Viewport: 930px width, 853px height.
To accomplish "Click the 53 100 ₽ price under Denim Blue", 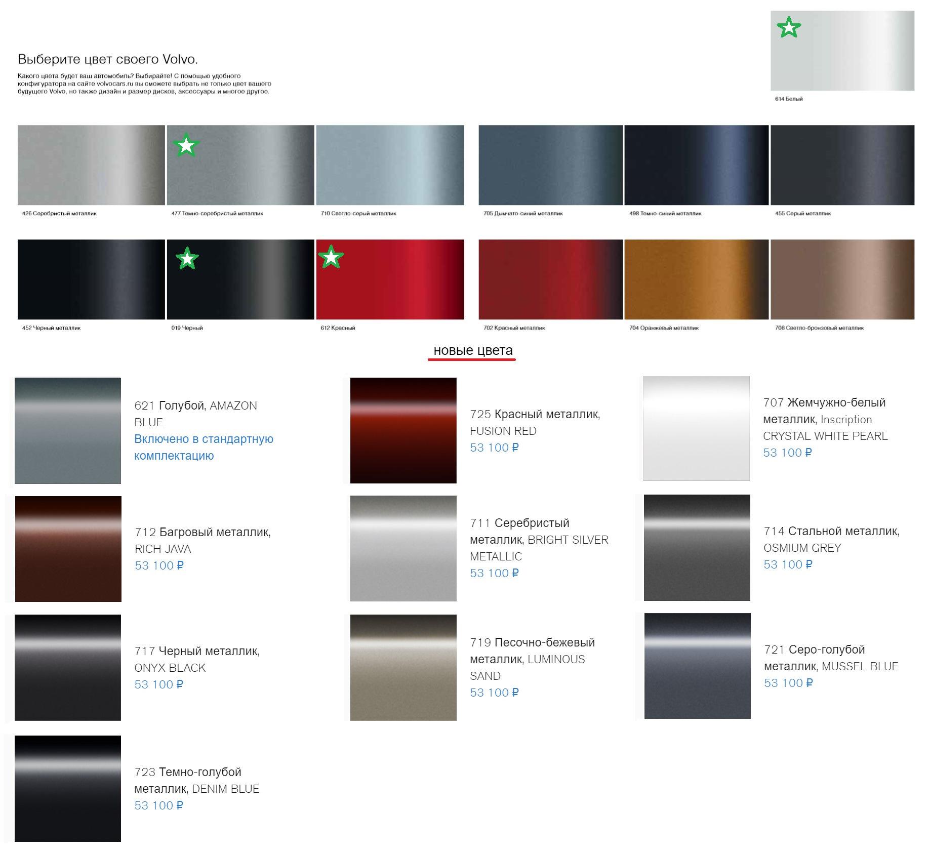I will (158, 805).
